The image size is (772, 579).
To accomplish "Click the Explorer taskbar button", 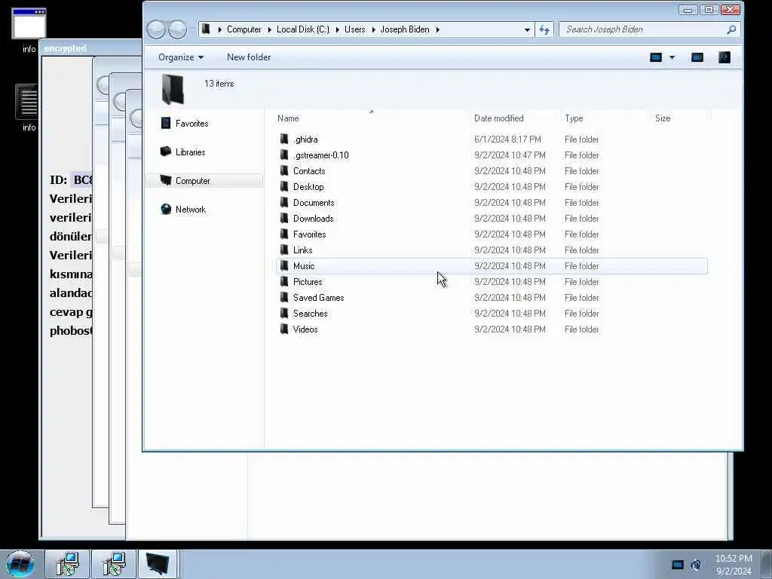I will point(158,564).
